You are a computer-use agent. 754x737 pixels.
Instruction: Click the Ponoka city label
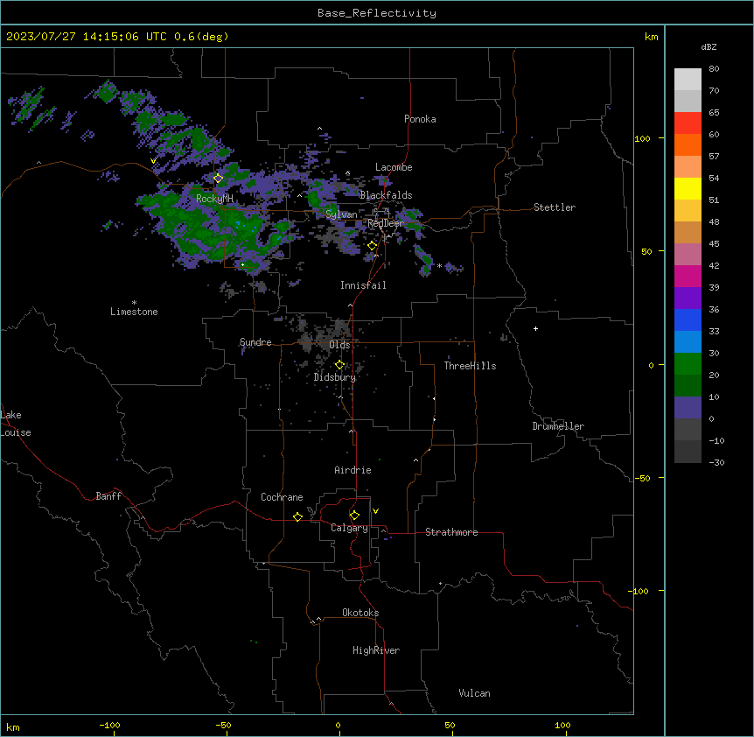[420, 119]
